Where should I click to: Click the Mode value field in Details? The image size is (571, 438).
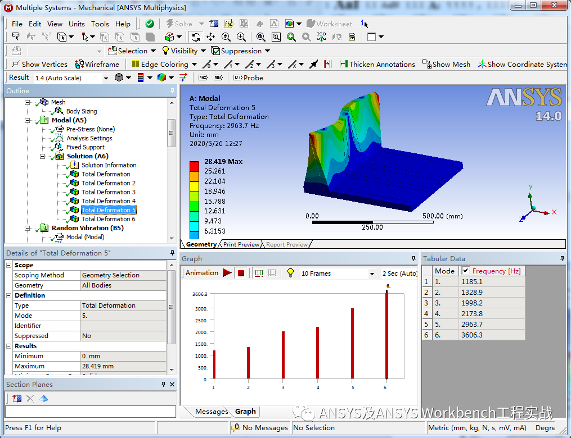tap(123, 316)
